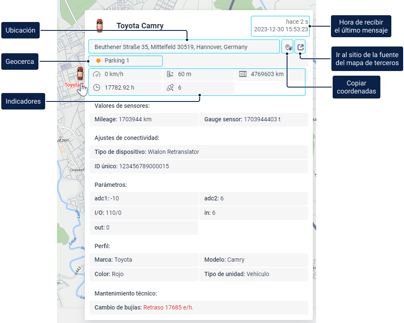
Task: Click the red car icon beside Toyota Camry title
Action: click(x=100, y=25)
